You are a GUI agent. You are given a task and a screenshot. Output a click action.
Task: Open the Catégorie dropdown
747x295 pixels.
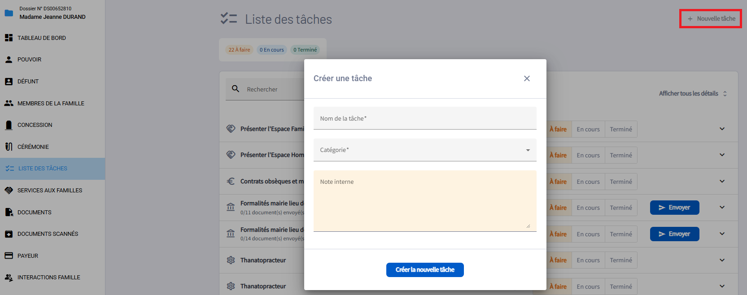424,150
